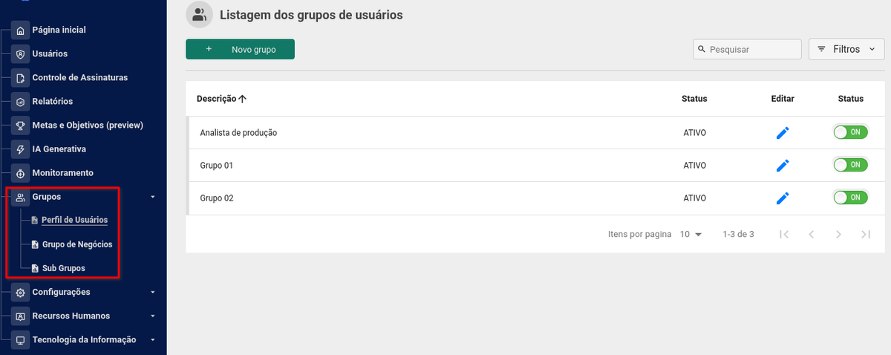The width and height of the screenshot is (891, 355).
Task: Click the IA Generativa lightning icon
Action: 21,149
